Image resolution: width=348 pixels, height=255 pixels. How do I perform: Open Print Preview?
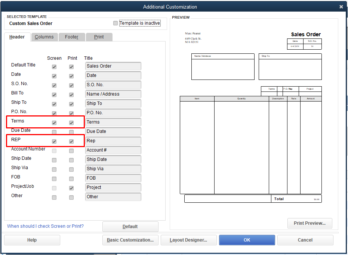pos(310,223)
